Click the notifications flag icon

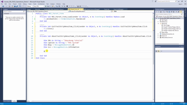[153, 1]
